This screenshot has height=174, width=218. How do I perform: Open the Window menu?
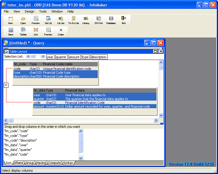[x=57, y=11]
